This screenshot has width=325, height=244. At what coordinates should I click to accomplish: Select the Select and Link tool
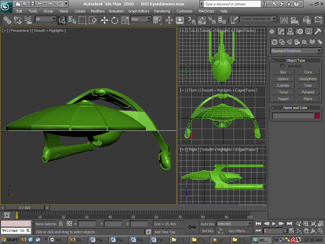[x=8, y=20]
